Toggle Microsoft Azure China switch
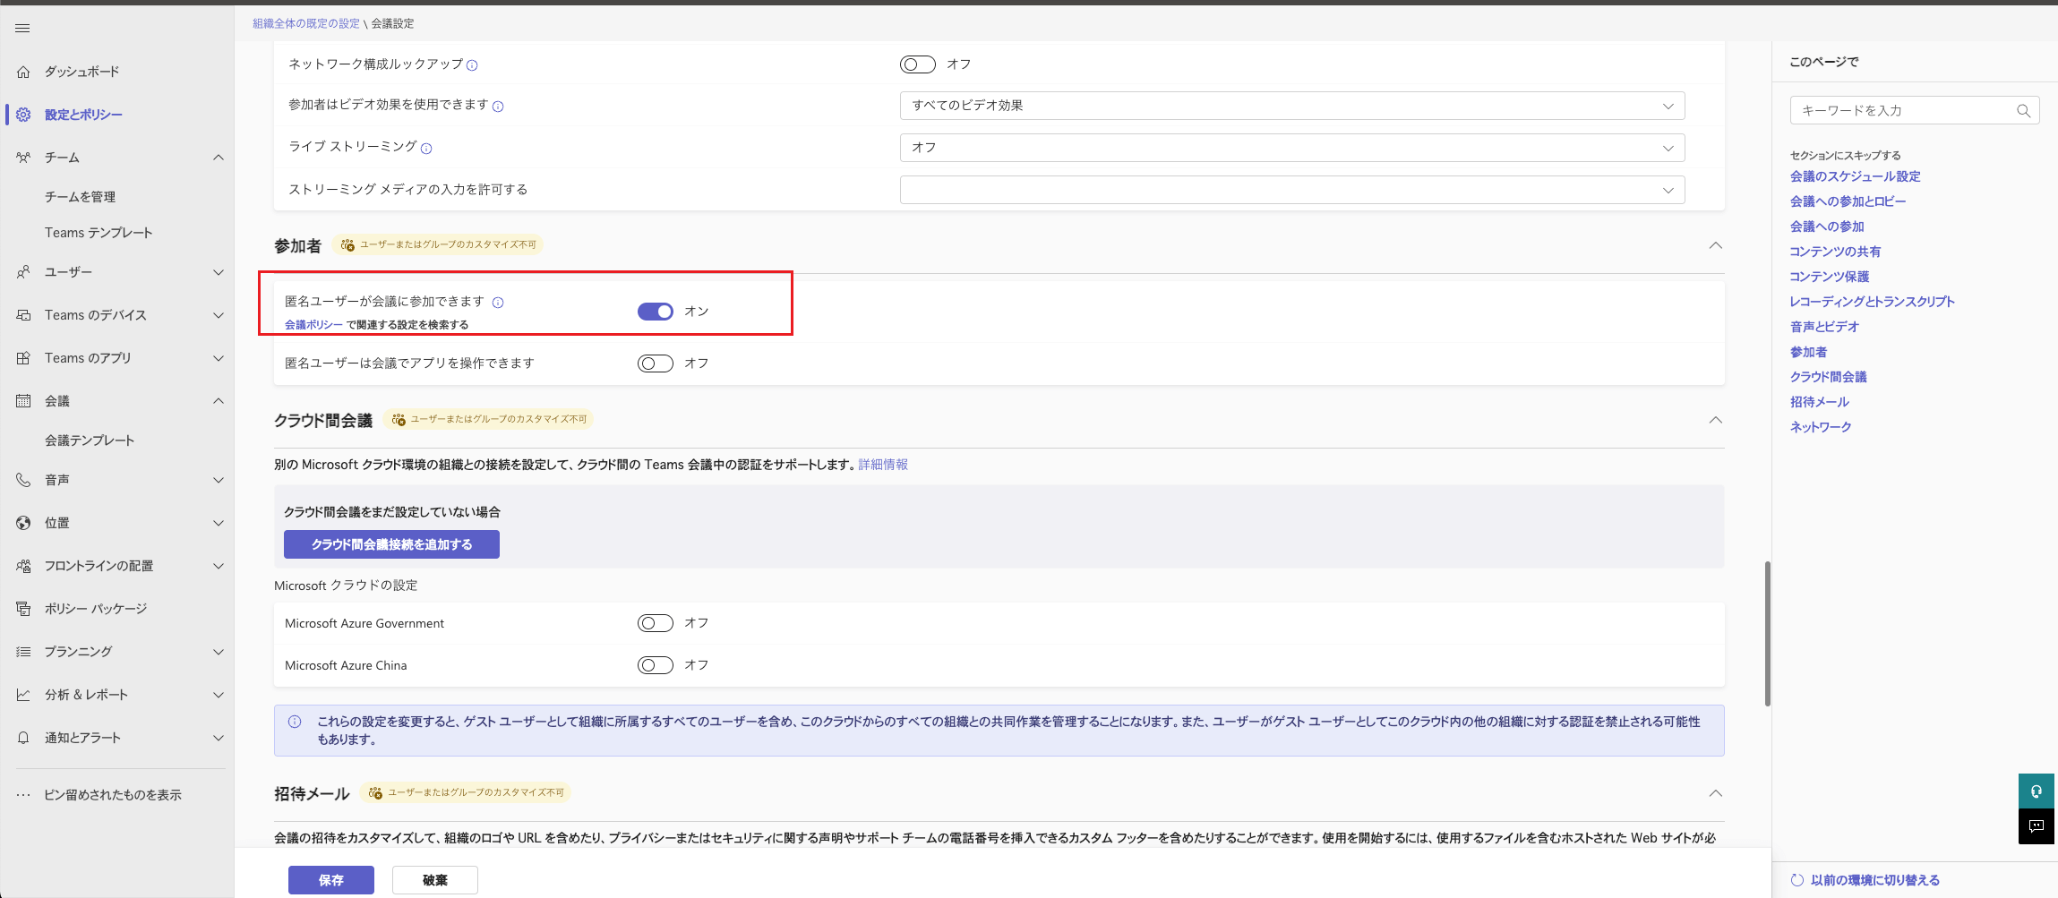Screen dimensions: 2058x898 (656, 665)
